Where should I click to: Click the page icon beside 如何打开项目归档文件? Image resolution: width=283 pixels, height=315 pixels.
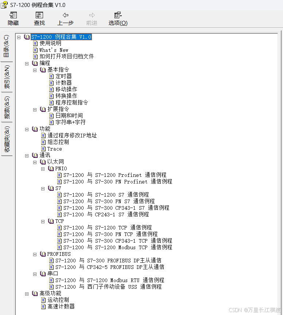35,56
